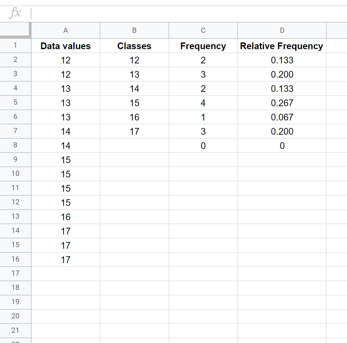347x343 pixels.
Task: Select row header 10
Action: point(15,174)
